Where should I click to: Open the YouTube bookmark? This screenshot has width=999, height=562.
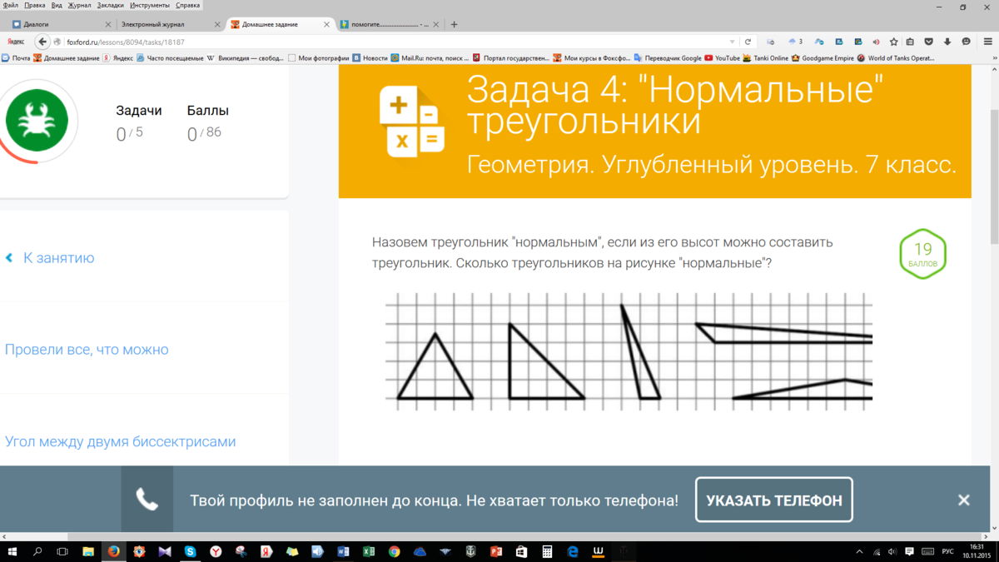(722, 58)
